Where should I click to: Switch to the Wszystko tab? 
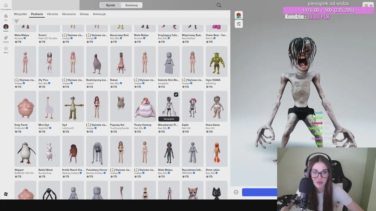click(x=20, y=14)
